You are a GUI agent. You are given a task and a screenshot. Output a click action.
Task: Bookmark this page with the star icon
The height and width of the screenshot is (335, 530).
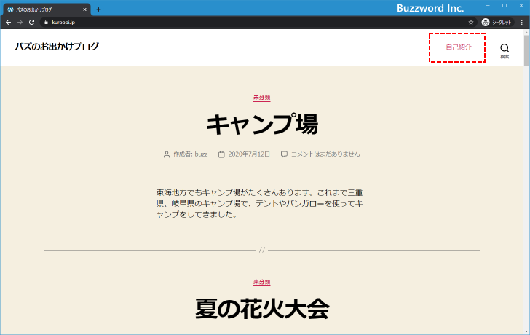click(x=471, y=23)
